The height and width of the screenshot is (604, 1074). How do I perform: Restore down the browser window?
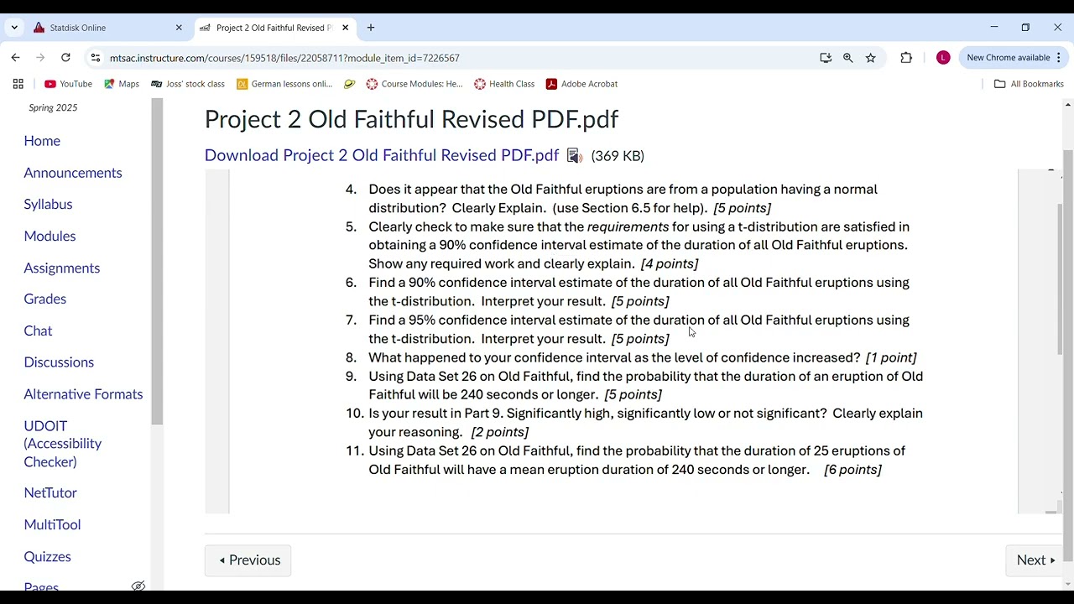1025,28
